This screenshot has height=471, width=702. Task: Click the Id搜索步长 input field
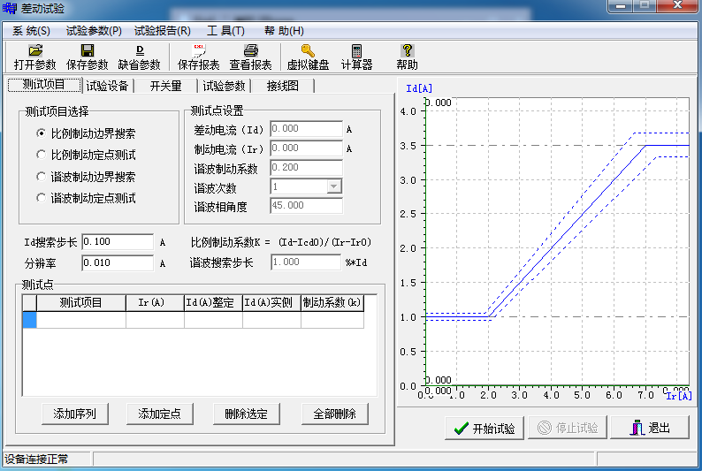(x=118, y=242)
